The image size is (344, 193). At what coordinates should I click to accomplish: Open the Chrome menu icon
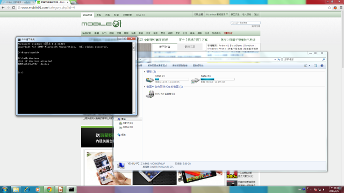[x=341, y=8]
